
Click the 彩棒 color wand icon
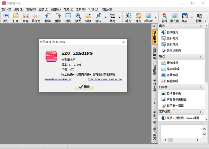(x=165, y=18)
